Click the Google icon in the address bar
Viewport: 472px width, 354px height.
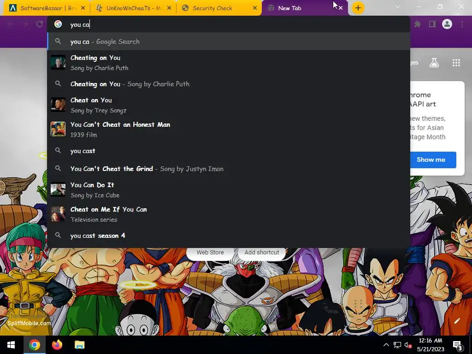(58, 24)
